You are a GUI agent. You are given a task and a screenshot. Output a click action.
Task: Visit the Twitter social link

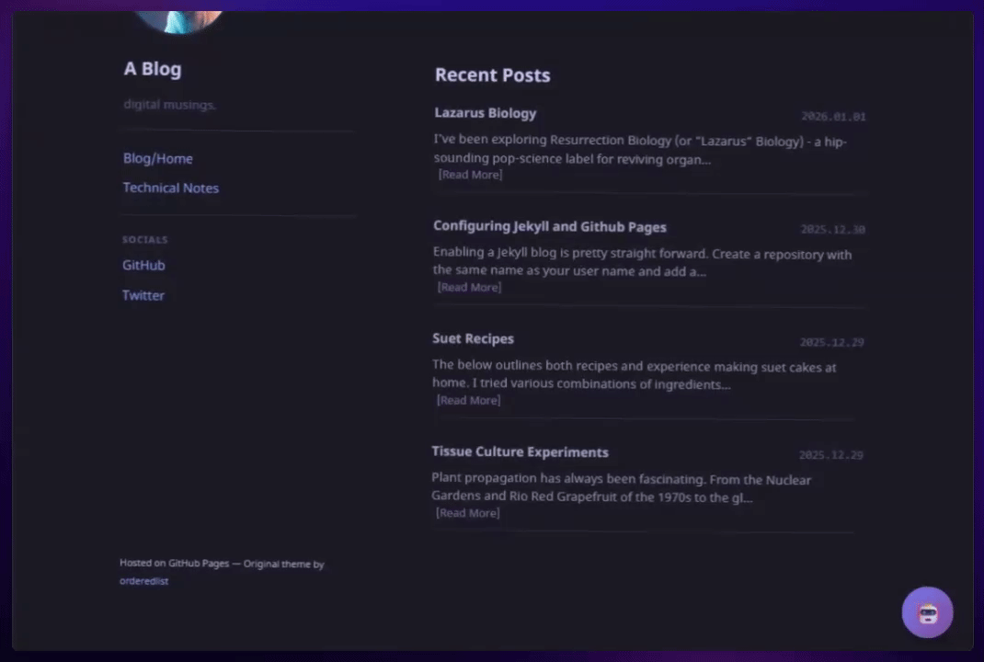(x=143, y=295)
